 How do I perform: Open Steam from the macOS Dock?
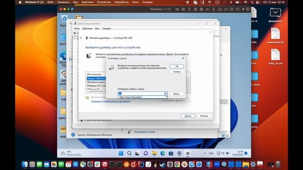[x=162, y=164]
